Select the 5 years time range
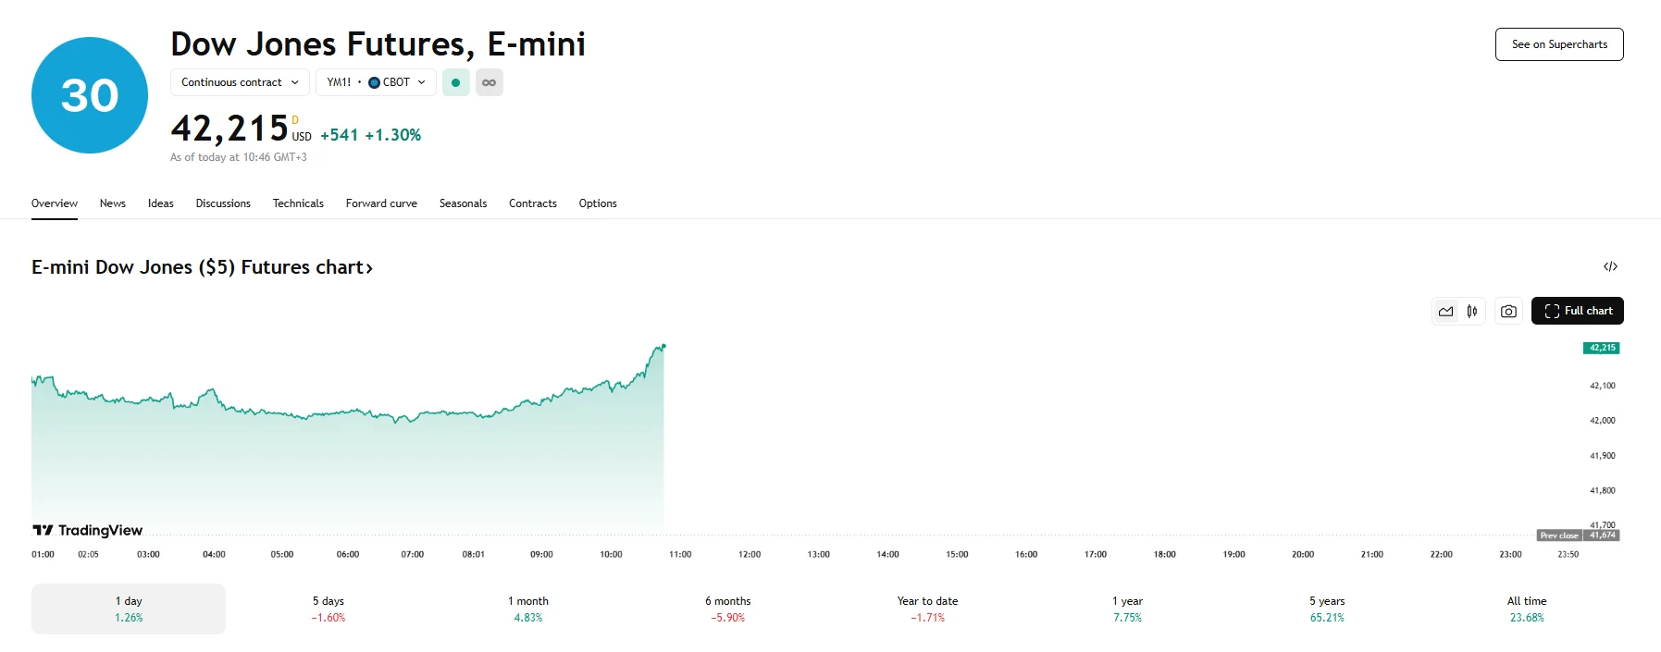 [1327, 609]
